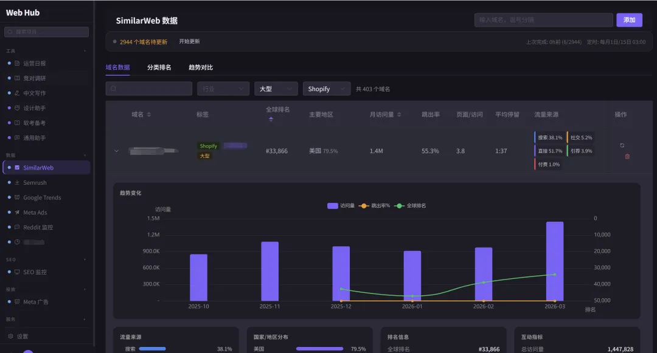This screenshot has height=353, width=657.
Task: Click the 引荐 3.9% traffic source tag
Action: [x=581, y=151]
